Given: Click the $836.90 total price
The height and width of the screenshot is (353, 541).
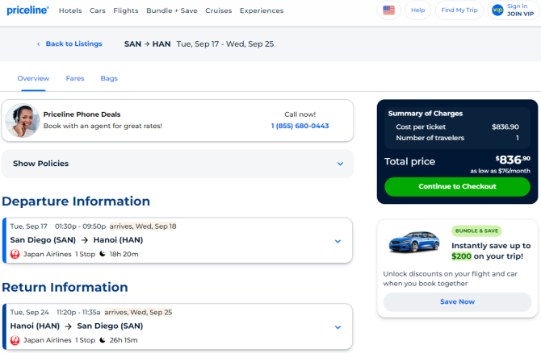Looking at the screenshot, I should pos(513,160).
